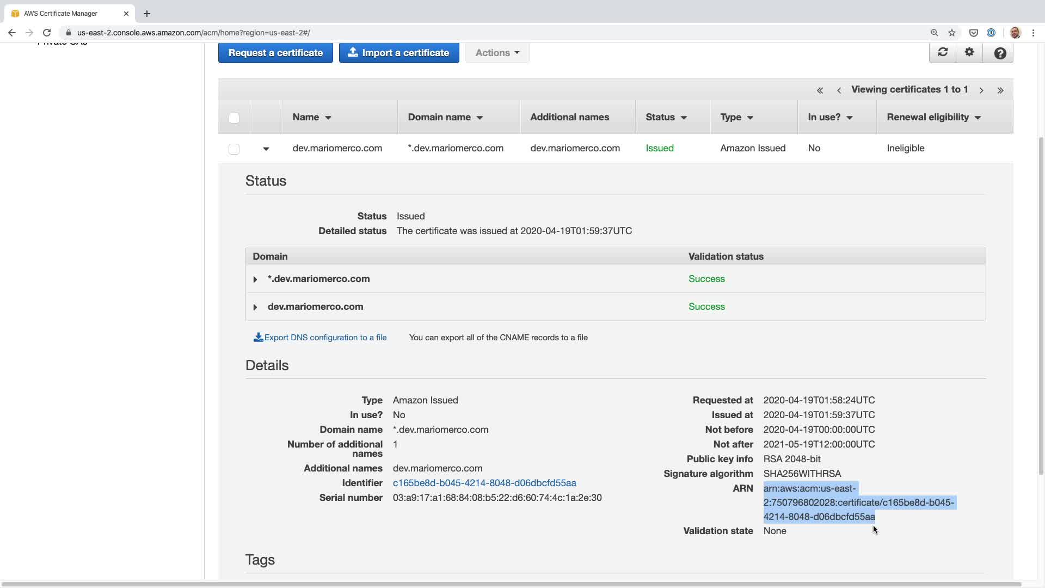The width and height of the screenshot is (1045, 588).
Task: Open the Actions dropdown menu
Action: [x=497, y=53]
